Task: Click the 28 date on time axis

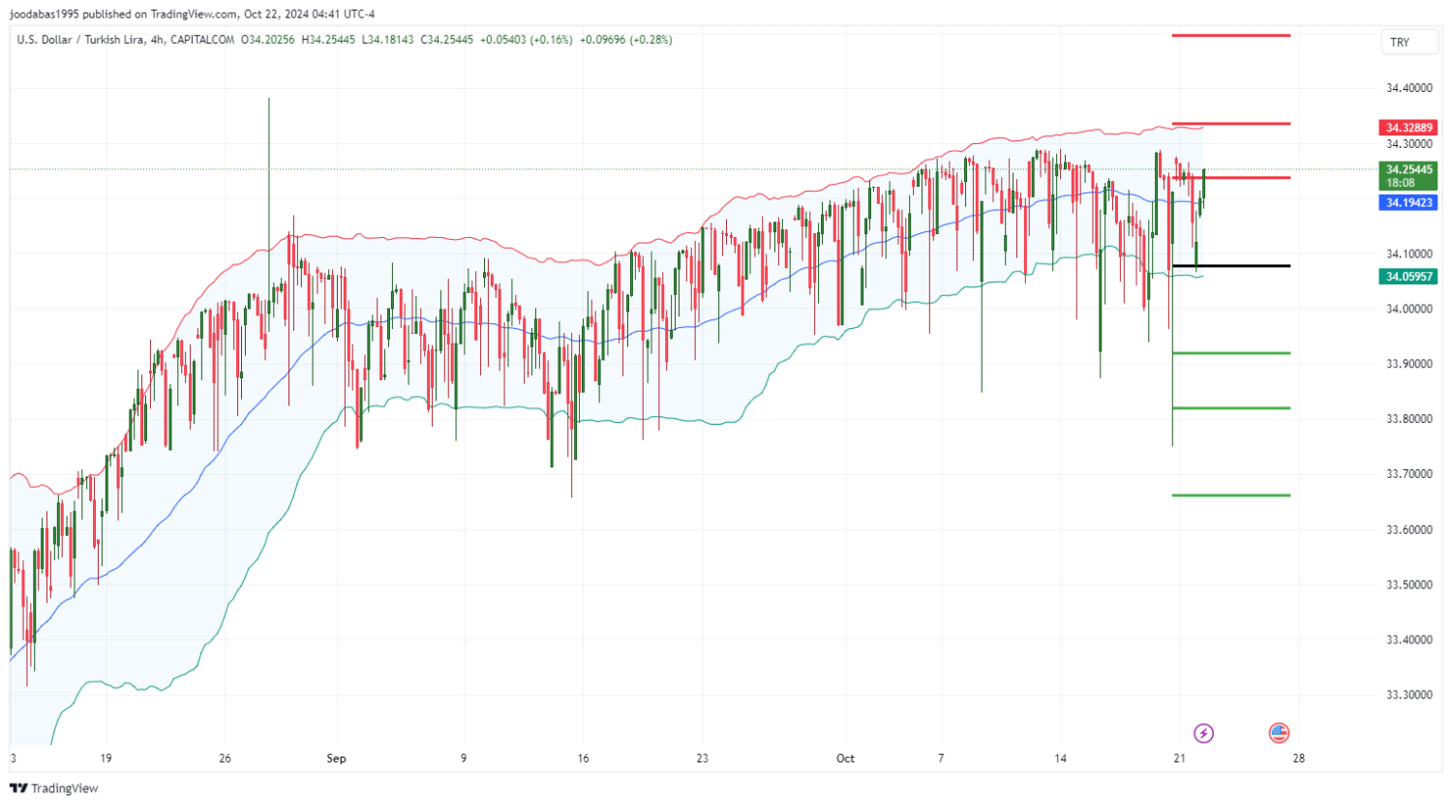Action: coord(1298,759)
